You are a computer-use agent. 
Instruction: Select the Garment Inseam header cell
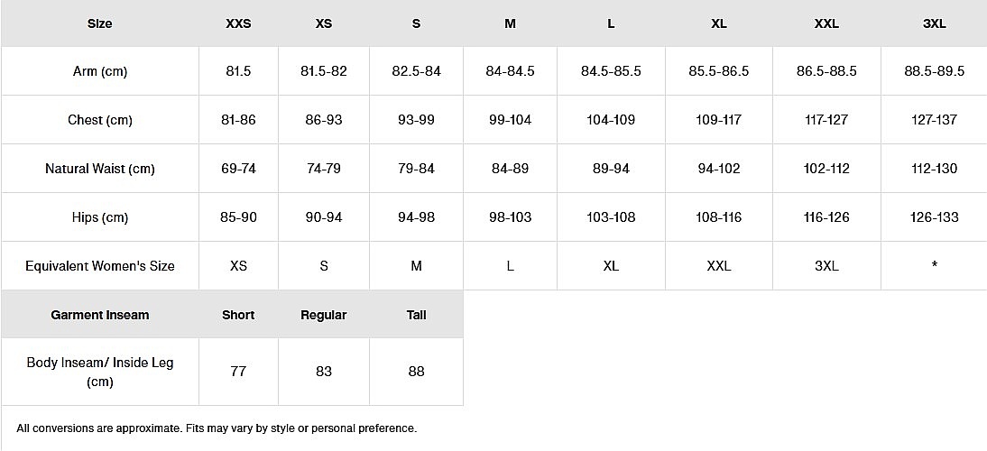coord(100,315)
